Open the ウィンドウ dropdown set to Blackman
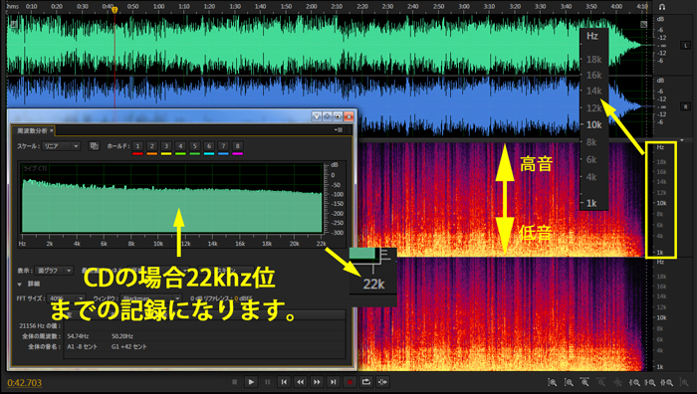The height and width of the screenshot is (394, 697). click(x=150, y=298)
